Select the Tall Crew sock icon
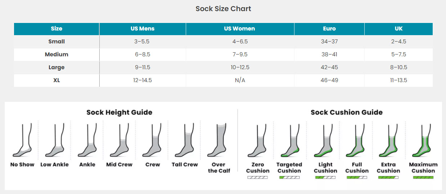446x194 pixels. click(x=185, y=141)
